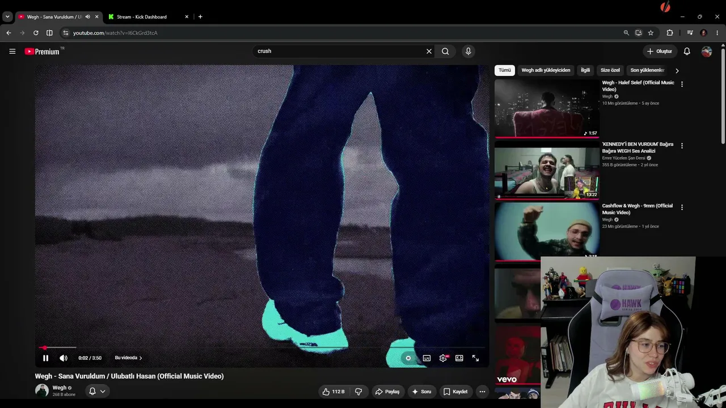Open the 'Wegh - Halef Selef' video thumbnail
Image resolution: width=726 pixels, height=408 pixels.
point(547,108)
